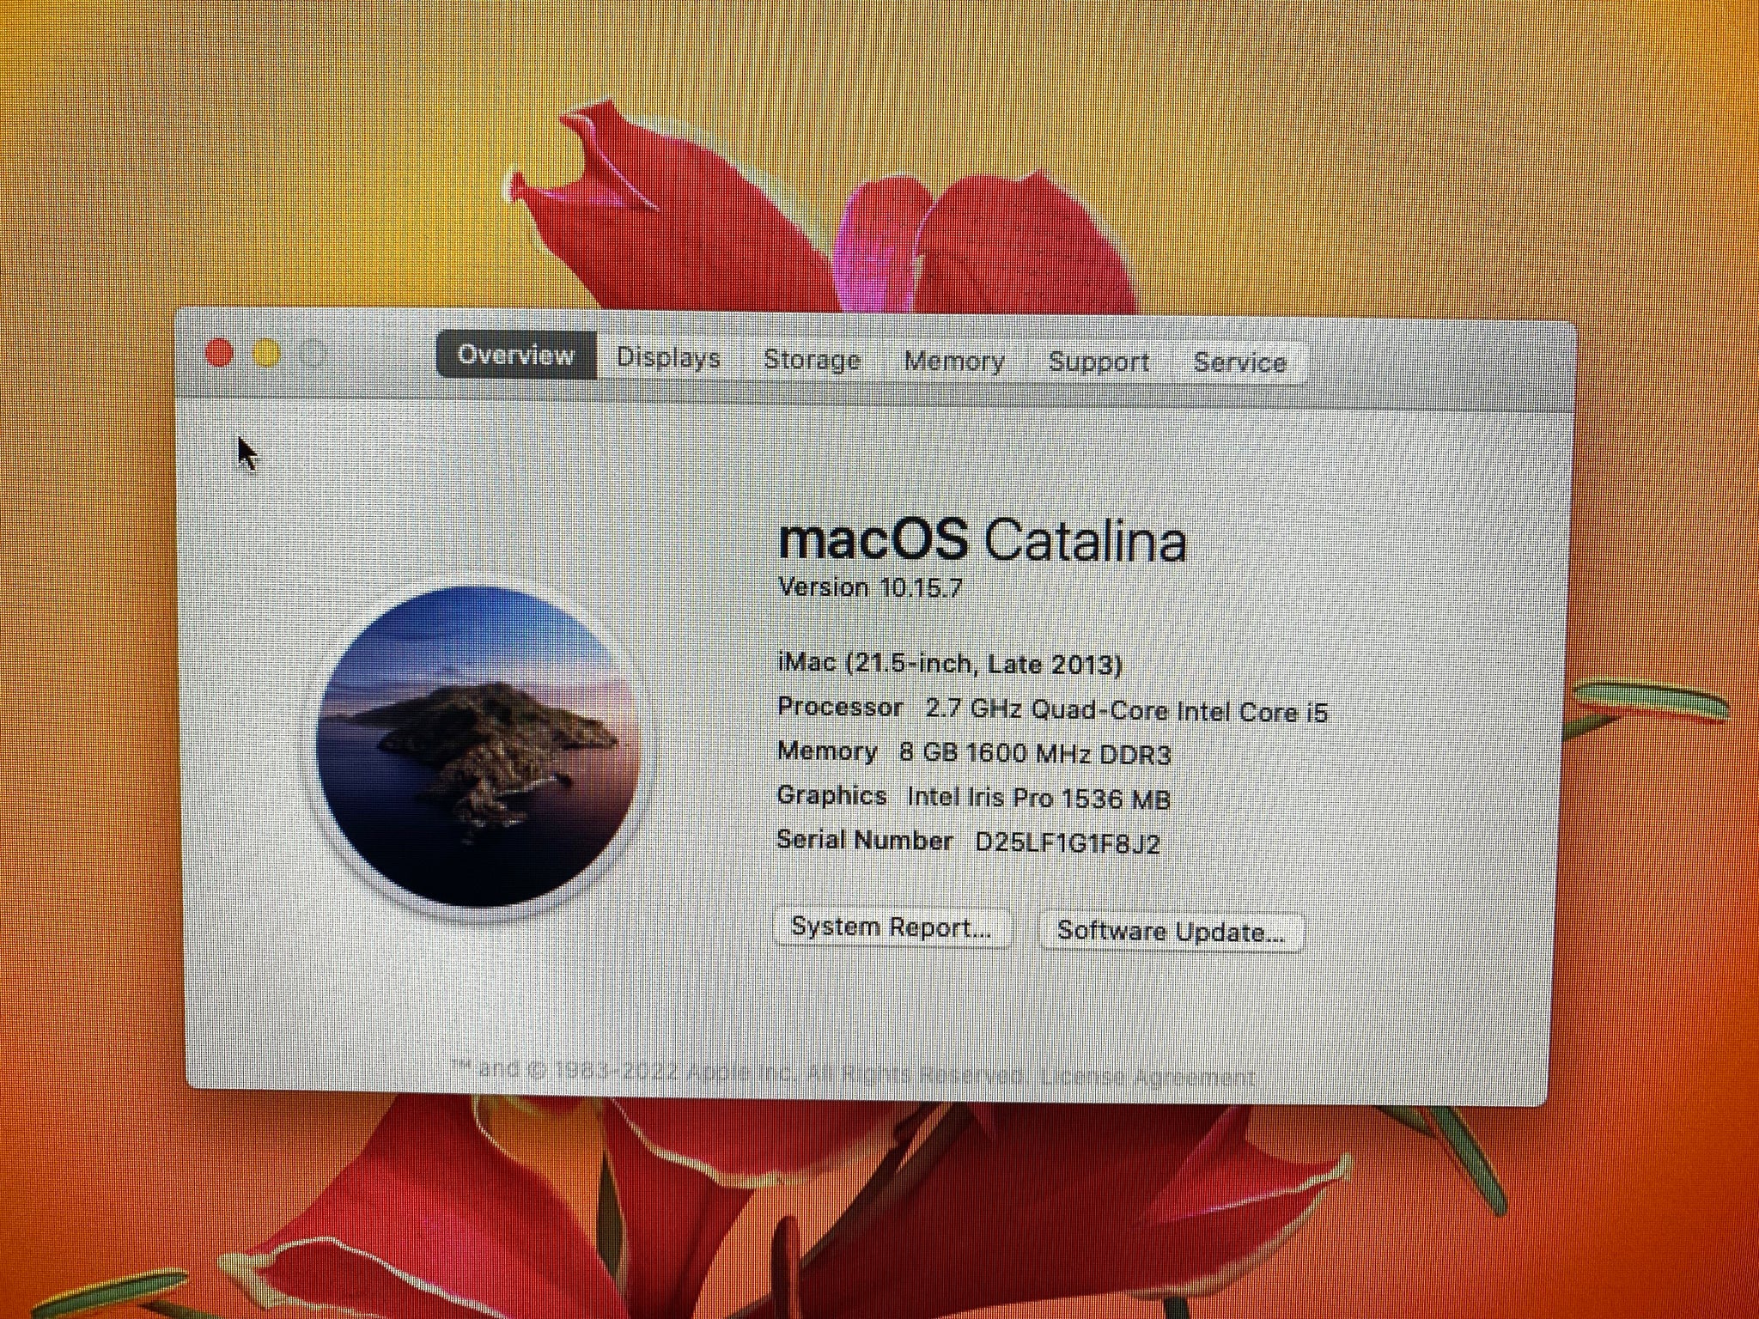The width and height of the screenshot is (1759, 1319).
Task: Select the Memory tab
Action: point(953,361)
